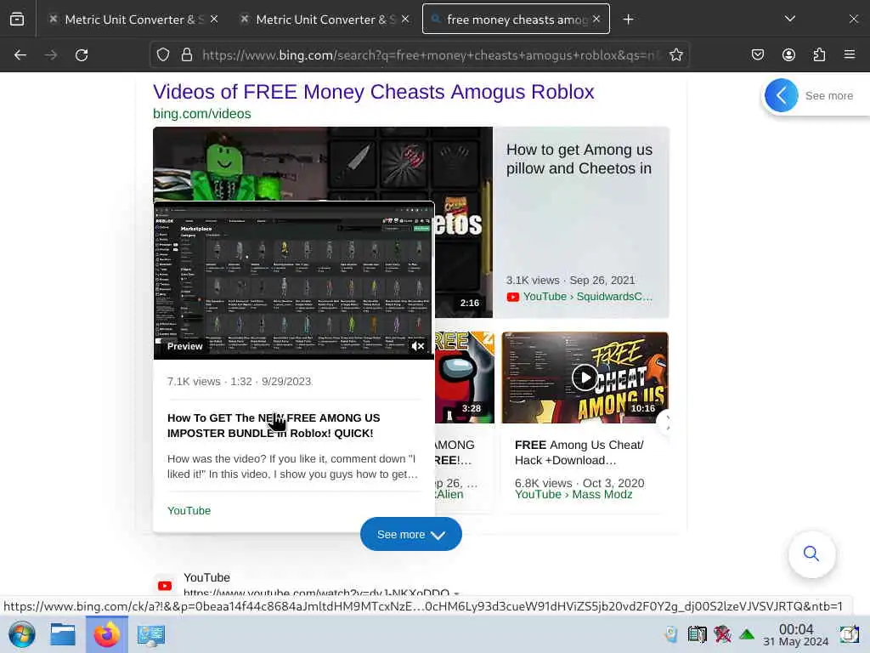Play the FREE CHEAT AMONG US video
Screen dimensions: 870x653
tap(585, 378)
